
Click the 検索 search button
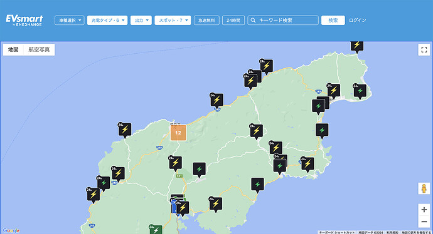pyautogui.click(x=333, y=21)
